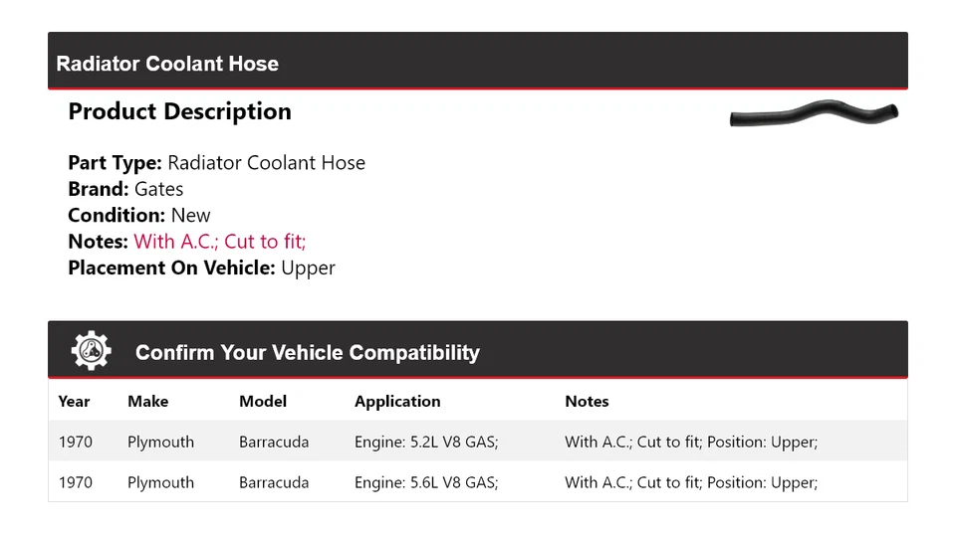
Task: Click the Confirm Your Vehicle Compatibility heading
Action: pyautogui.click(x=308, y=353)
